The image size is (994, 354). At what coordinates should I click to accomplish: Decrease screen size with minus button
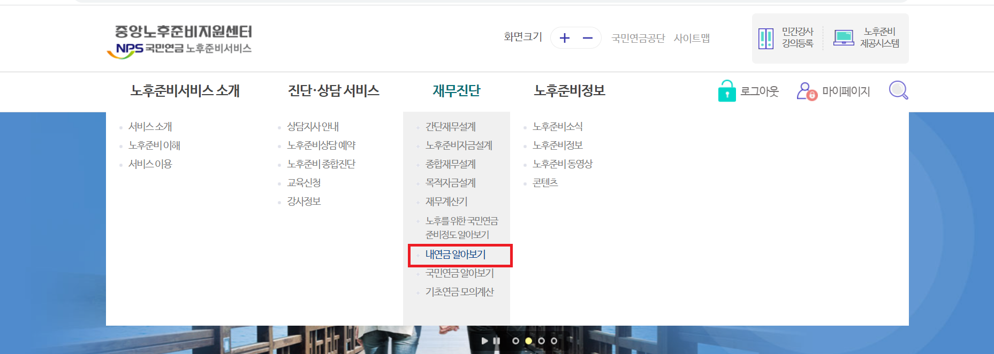[x=588, y=38]
